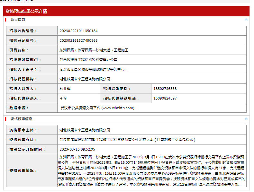Click timestamp 2023-03-16 08:52:05

coord(77,149)
